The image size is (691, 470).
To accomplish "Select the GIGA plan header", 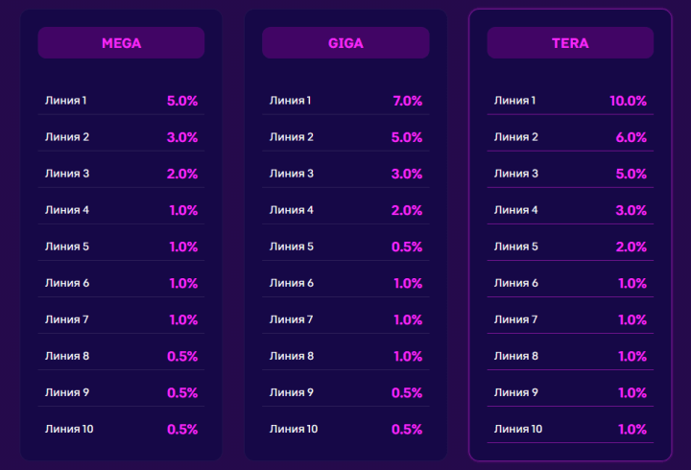I will point(345,43).
